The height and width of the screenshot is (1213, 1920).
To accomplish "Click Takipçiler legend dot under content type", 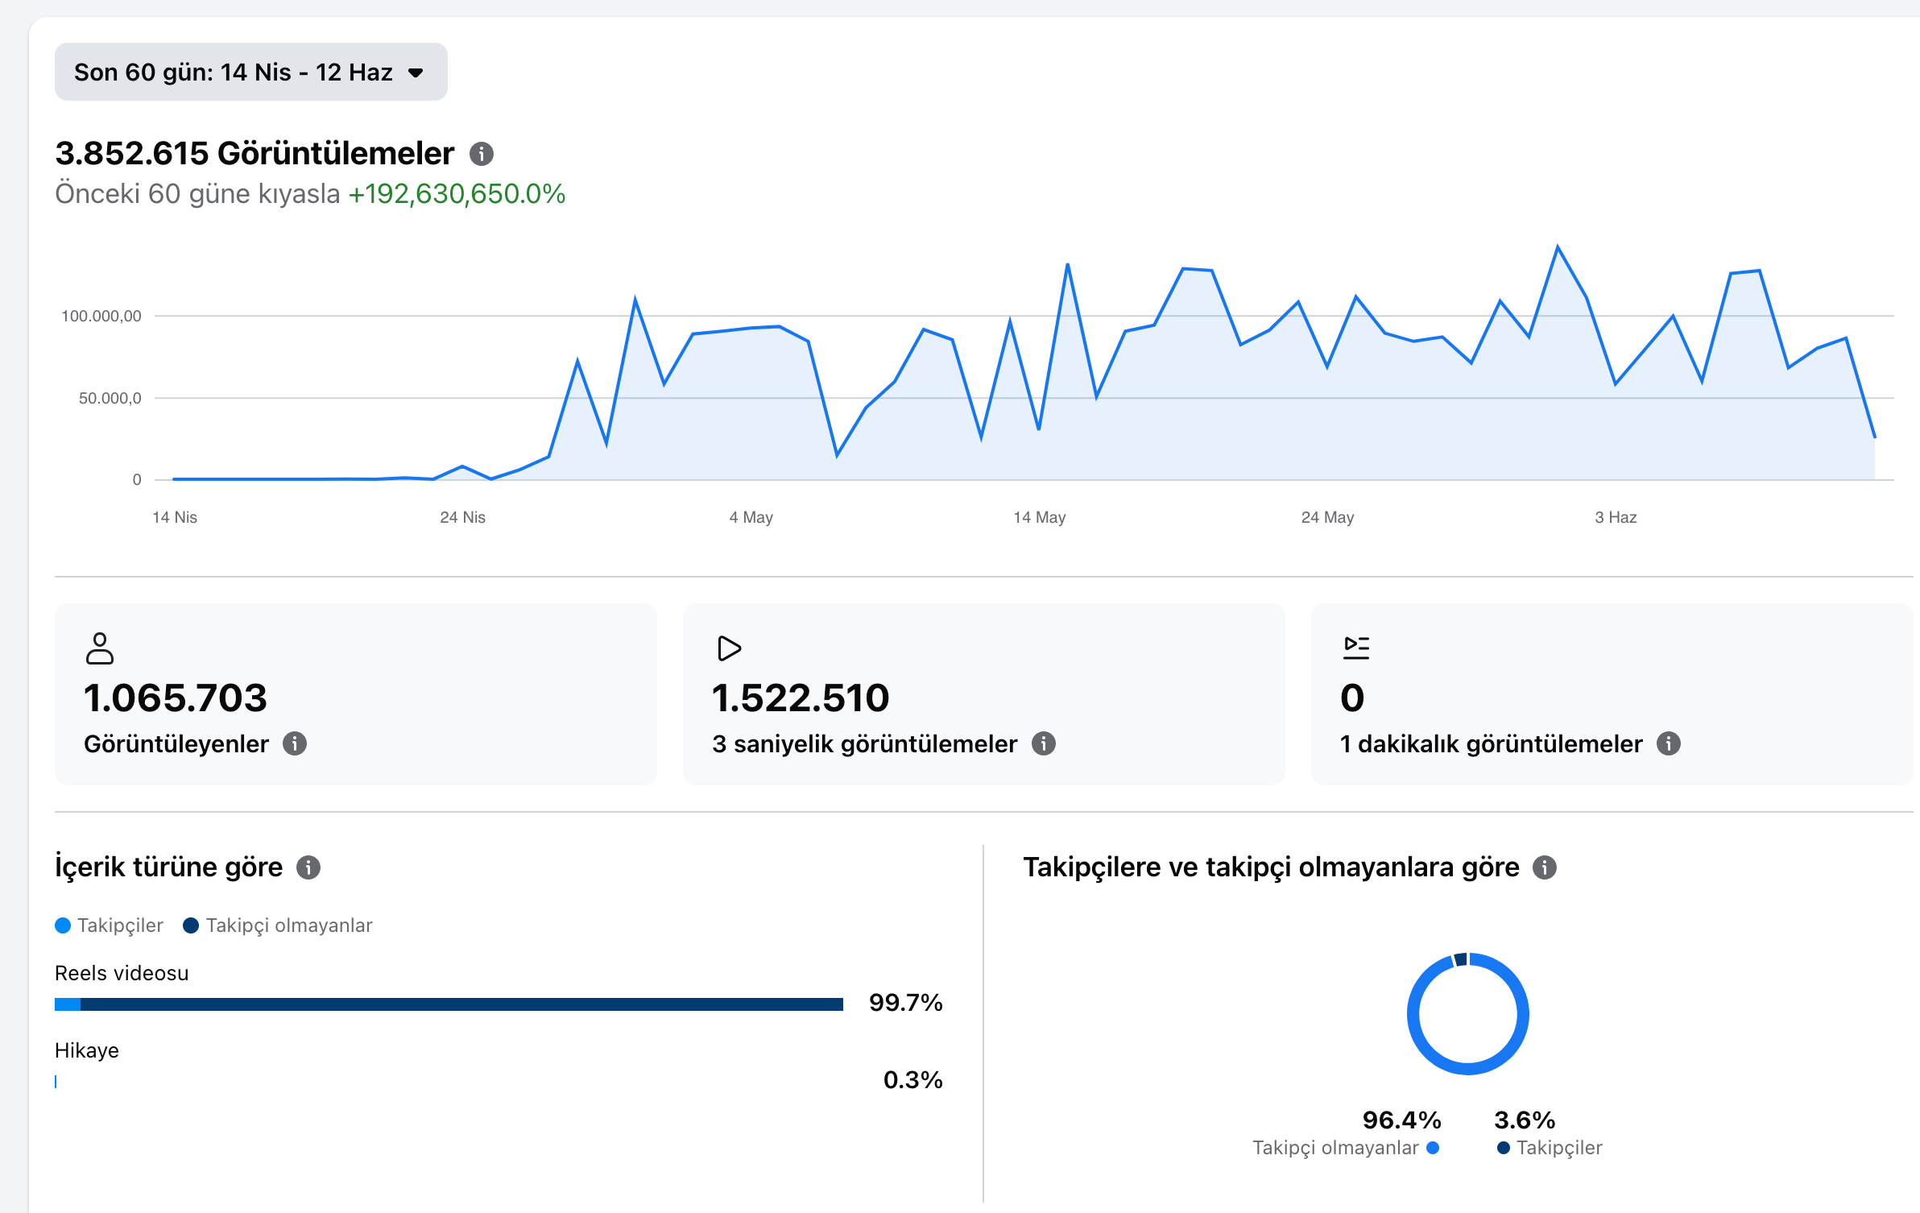I will (x=63, y=925).
